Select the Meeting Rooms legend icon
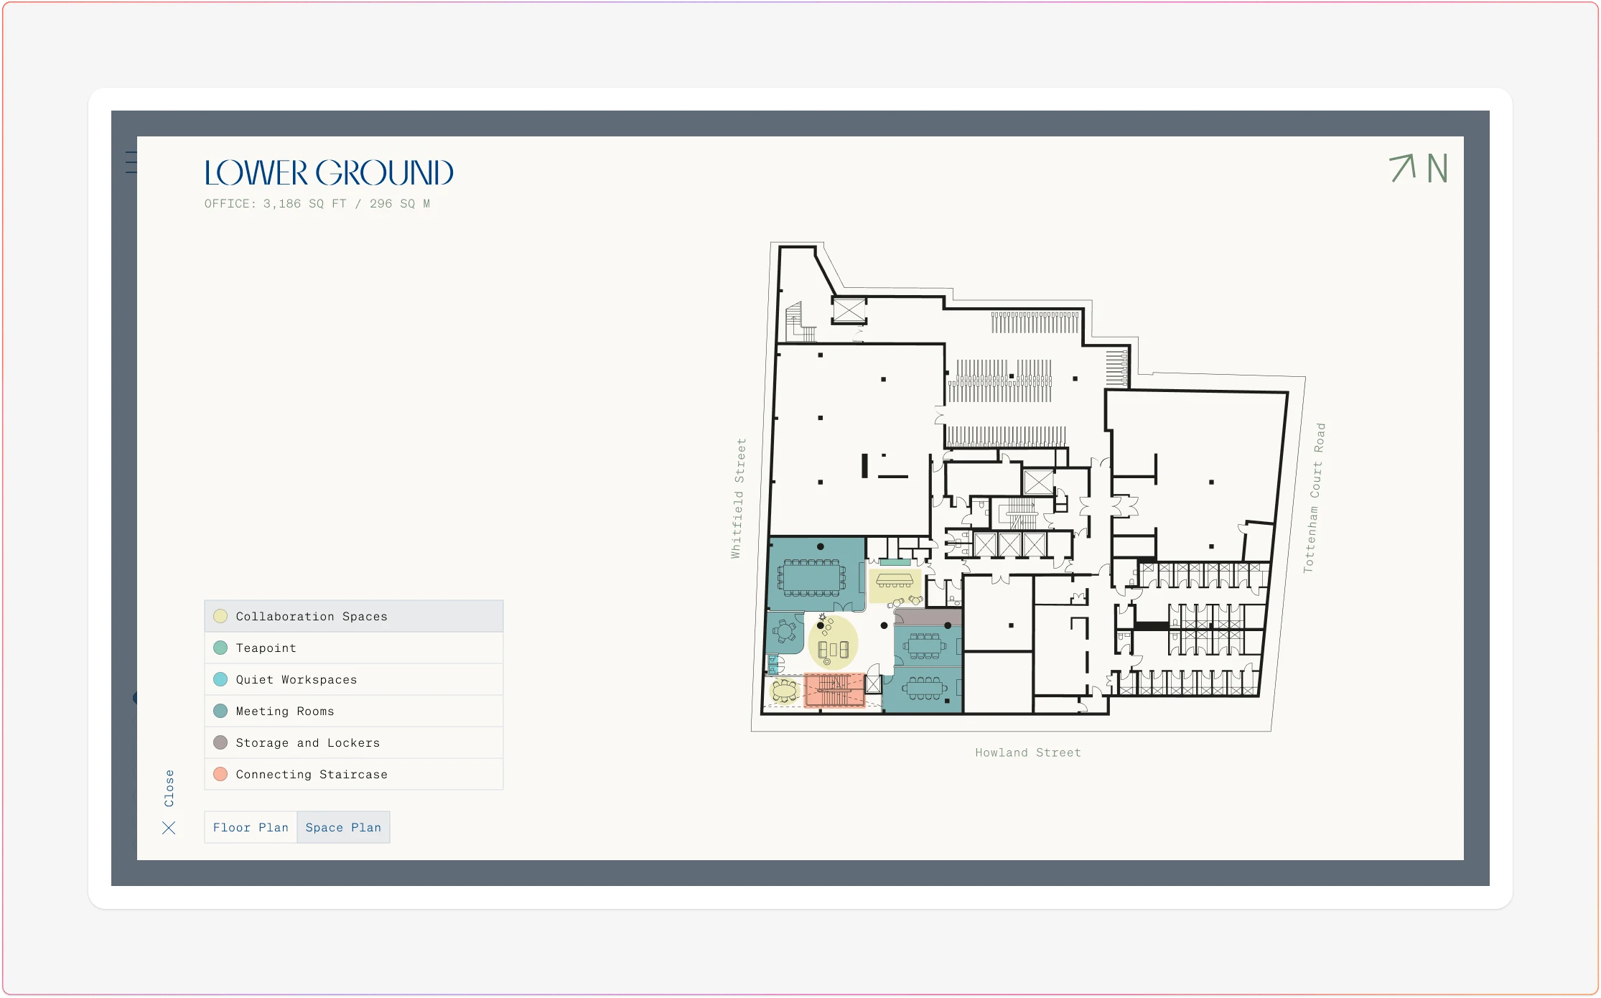1601x998 pixels. click(218, 711)
